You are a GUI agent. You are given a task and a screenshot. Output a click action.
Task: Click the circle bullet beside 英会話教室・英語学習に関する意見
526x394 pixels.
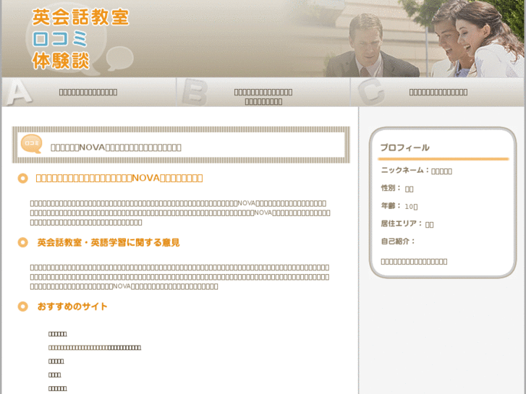23,242
